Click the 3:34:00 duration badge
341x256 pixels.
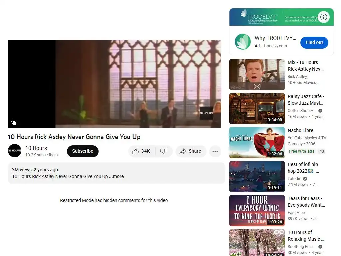275,120
